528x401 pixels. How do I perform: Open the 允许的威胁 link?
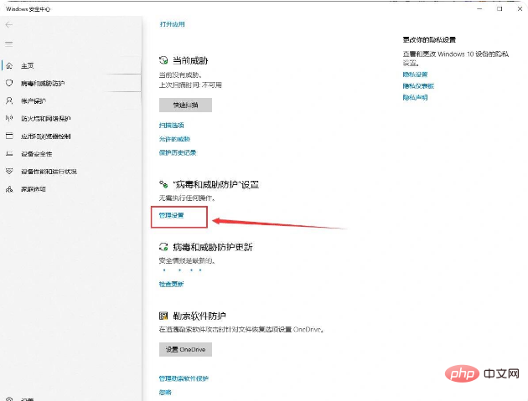click(174, 139)
